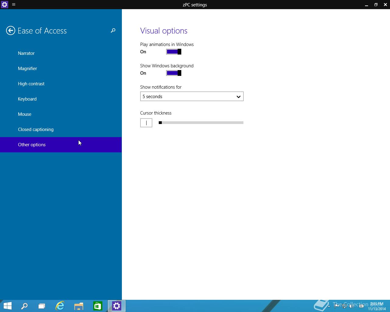Close the zPC settings window
390x312 pixels.
point(385,5)
